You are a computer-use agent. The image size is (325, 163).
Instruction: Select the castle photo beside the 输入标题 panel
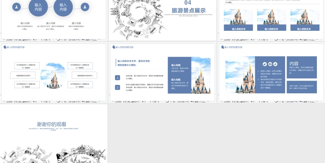pos(201,75)
